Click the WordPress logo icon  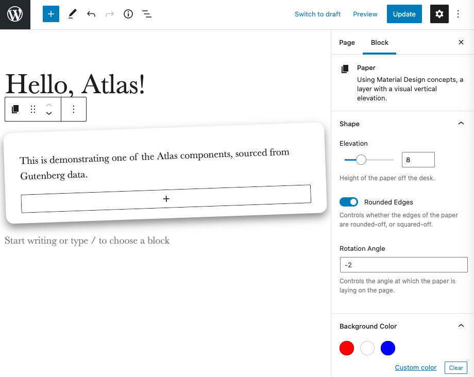(15, 14)
